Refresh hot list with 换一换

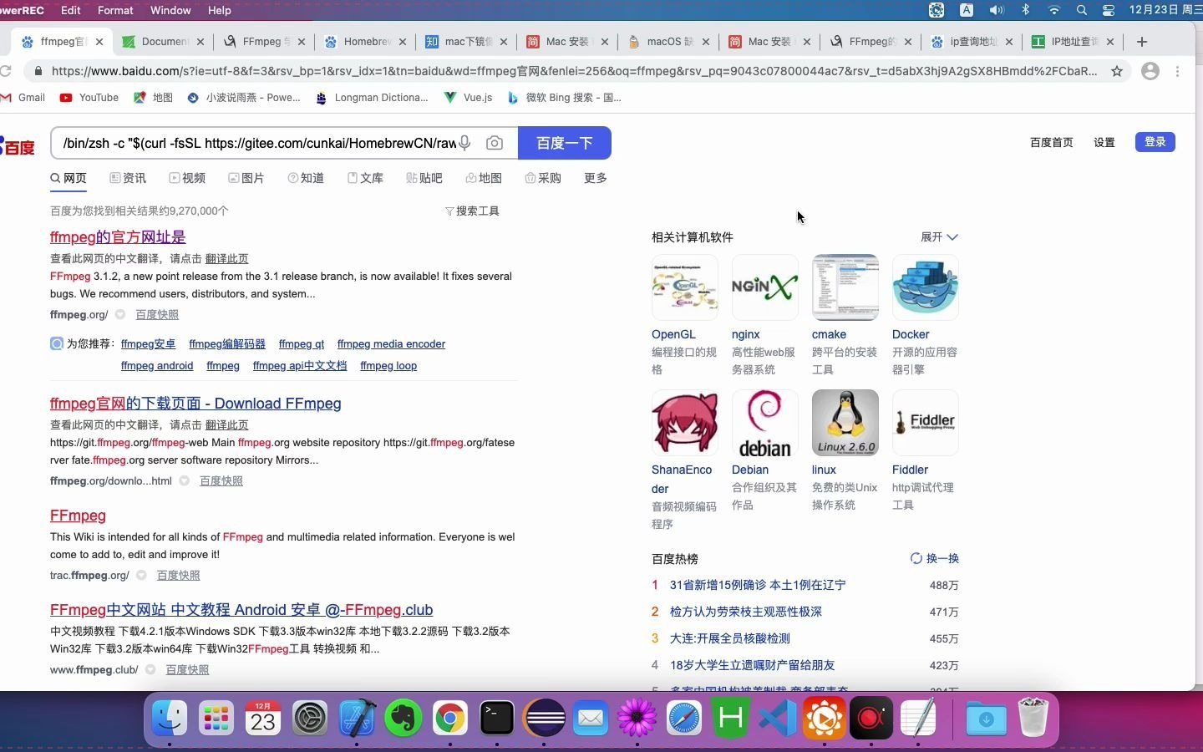coord(935,558)
